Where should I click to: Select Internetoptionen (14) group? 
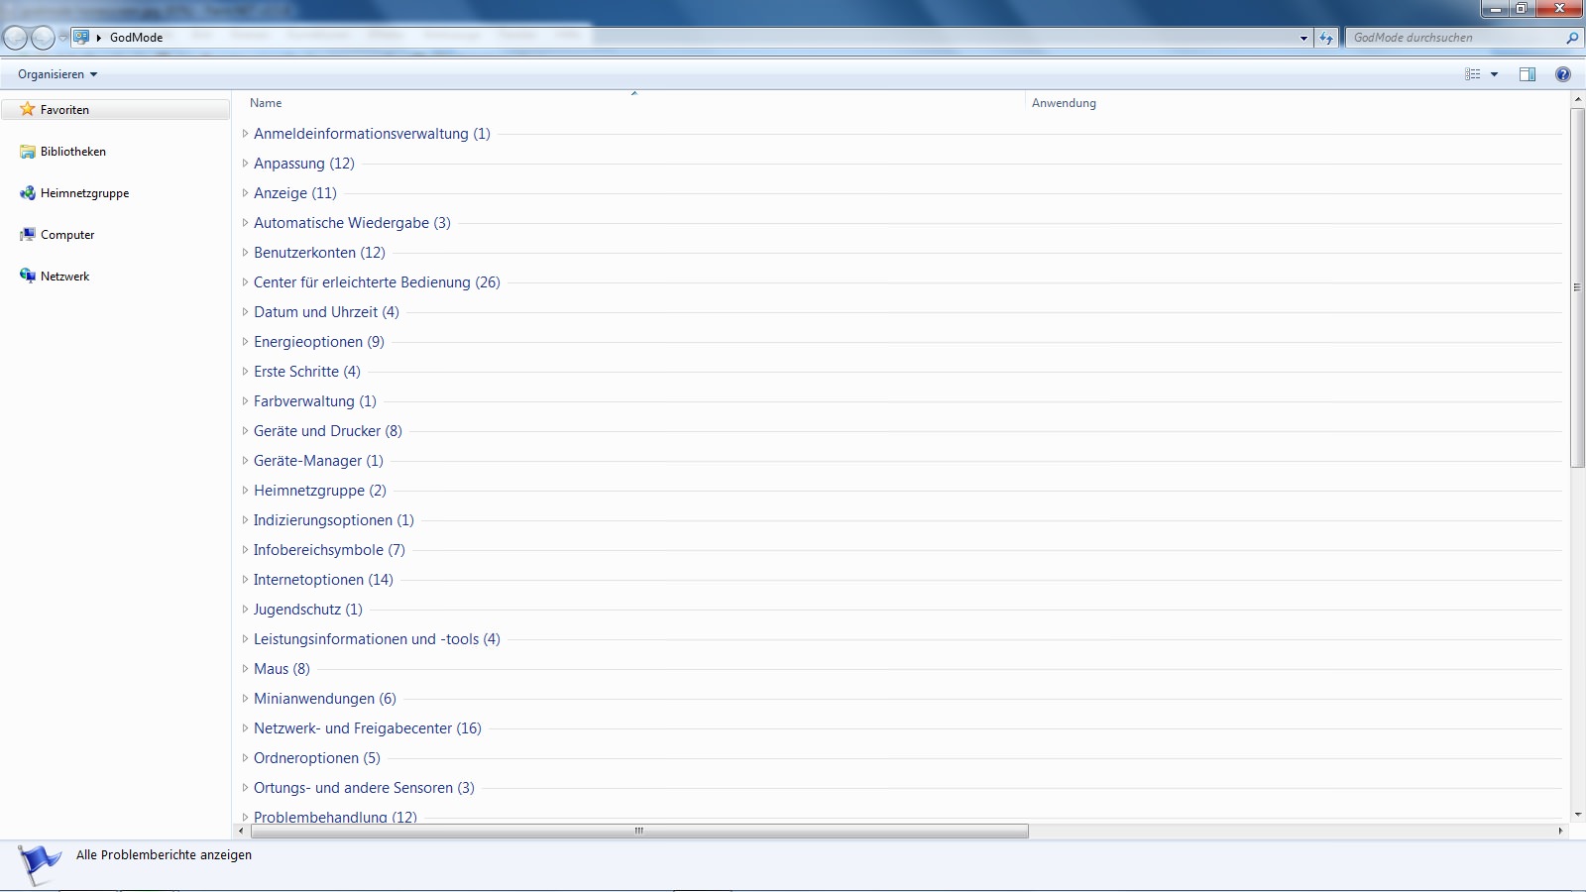click(x=323, y=580)
